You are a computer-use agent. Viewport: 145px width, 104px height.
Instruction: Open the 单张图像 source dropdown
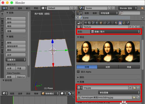click(119, 92)
